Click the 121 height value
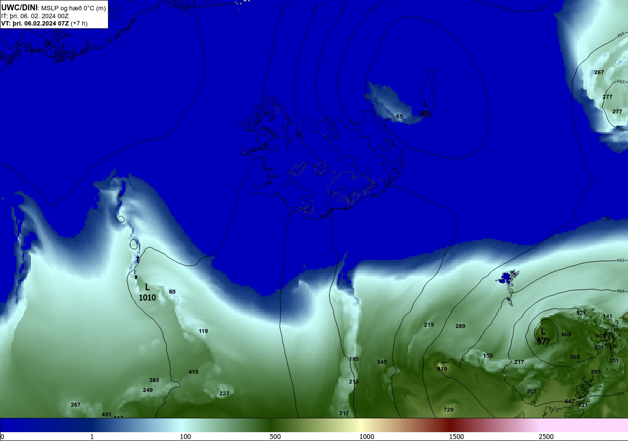628x441 pixels. coord(581,313)
